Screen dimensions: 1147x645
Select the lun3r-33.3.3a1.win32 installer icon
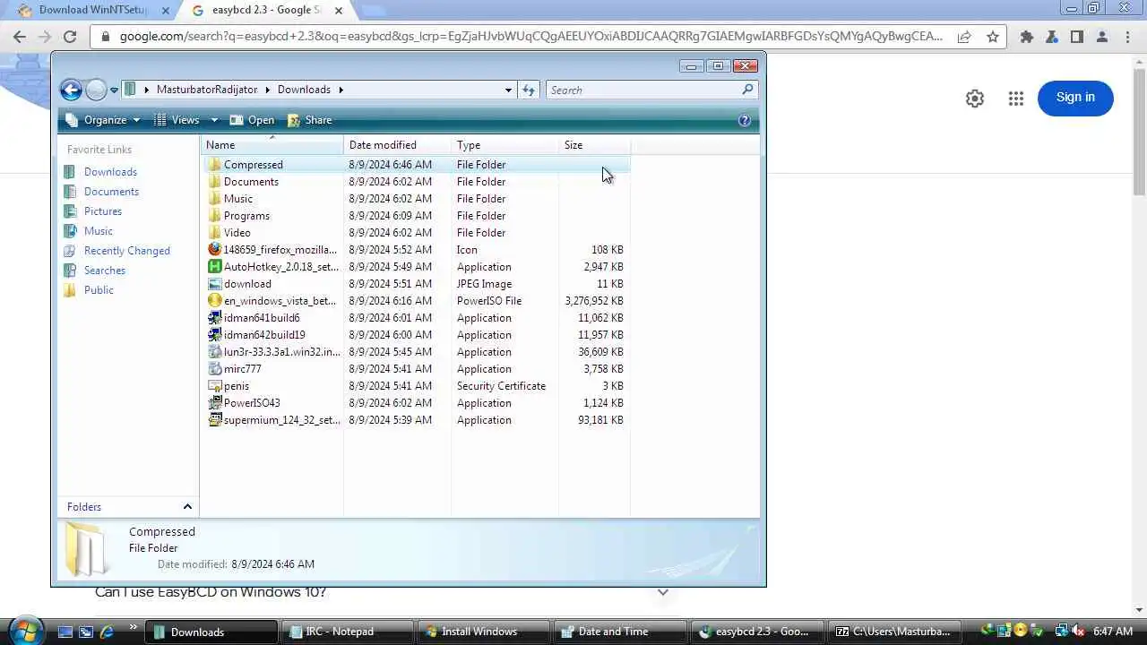click(214, 352)
